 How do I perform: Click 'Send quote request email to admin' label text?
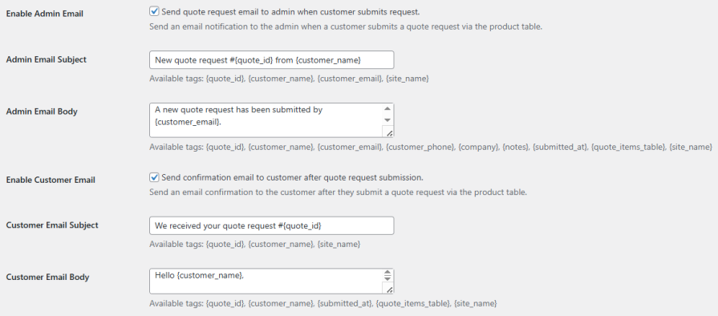pos(290,11)
